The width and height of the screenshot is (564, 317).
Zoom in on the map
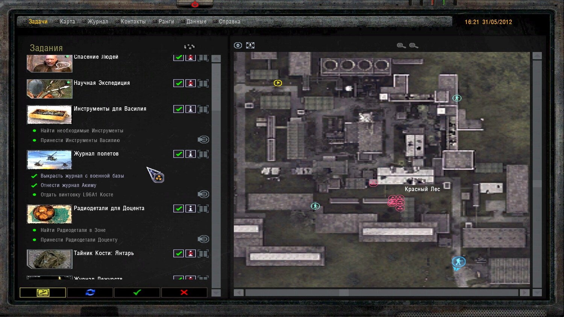point(401,45)
